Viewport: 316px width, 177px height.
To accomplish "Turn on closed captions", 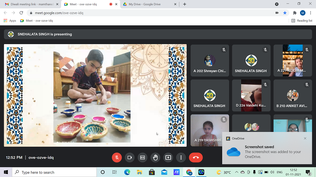I will pyautogui.click(x=143, y=157).
